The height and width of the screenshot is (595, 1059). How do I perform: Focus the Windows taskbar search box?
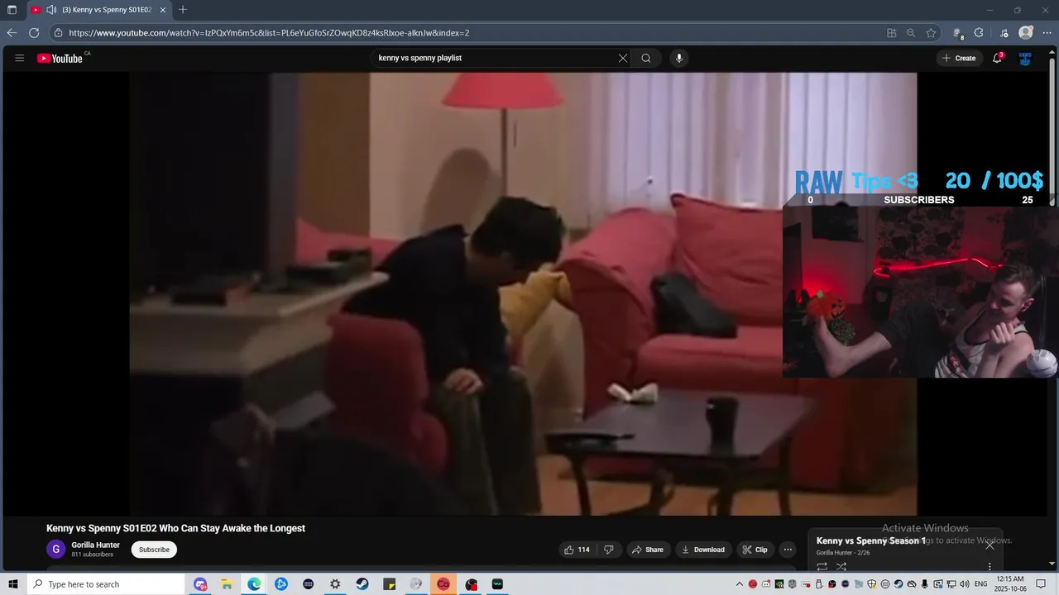pyautogui.click(x=104, y=584)
